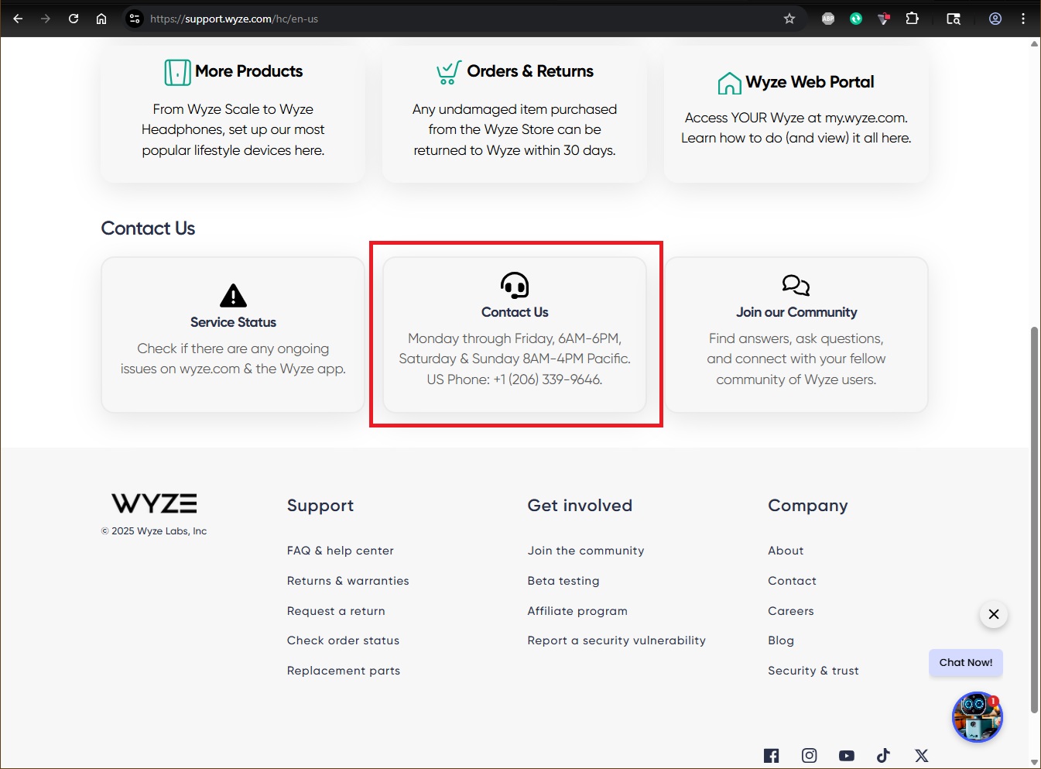
Task: Open the Wyze Web Portal card heading
Action: [x=810, y=82]
